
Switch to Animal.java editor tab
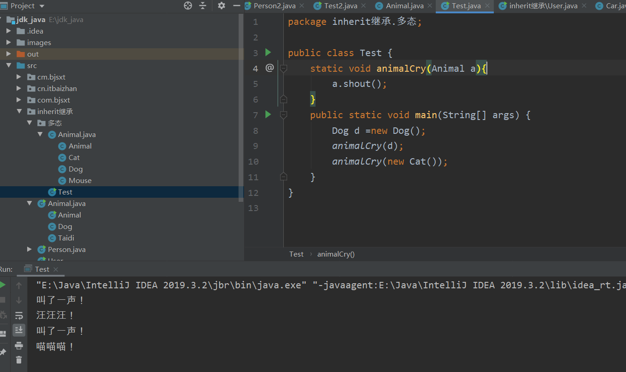404,6
